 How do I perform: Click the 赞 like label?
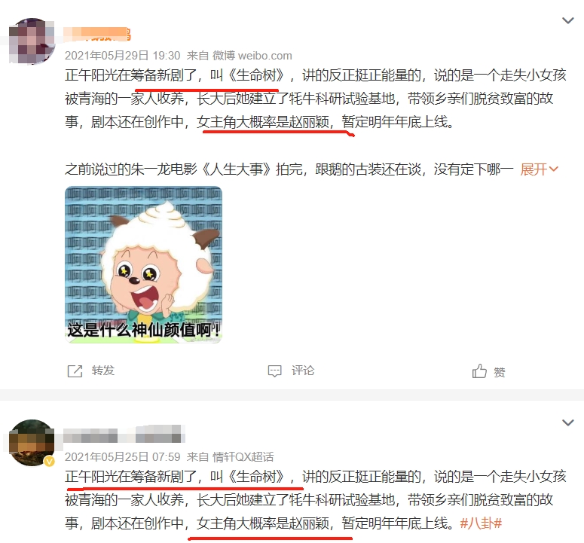[500, 372]
